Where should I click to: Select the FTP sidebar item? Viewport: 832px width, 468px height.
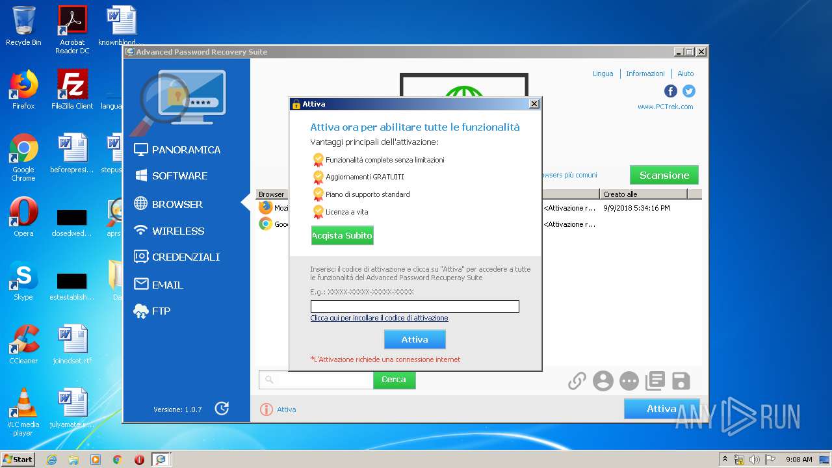click(x=152, y=311)
